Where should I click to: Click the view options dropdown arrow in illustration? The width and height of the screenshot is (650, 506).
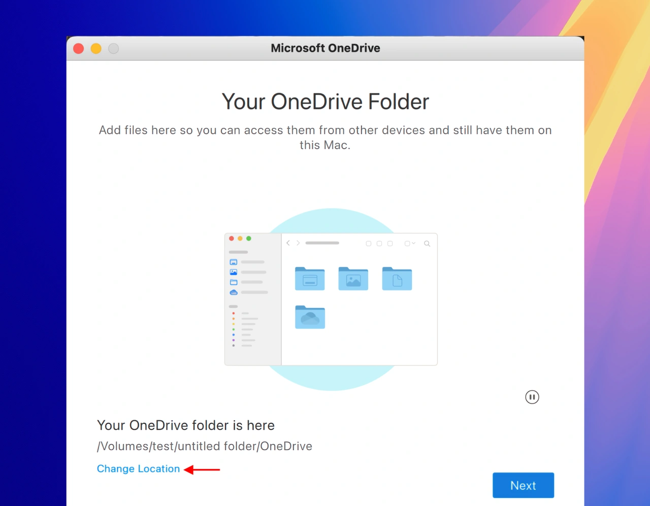pos(413,244)
